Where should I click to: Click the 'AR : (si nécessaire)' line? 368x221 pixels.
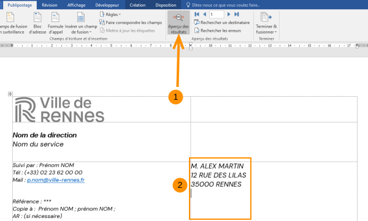coord(37,216)
